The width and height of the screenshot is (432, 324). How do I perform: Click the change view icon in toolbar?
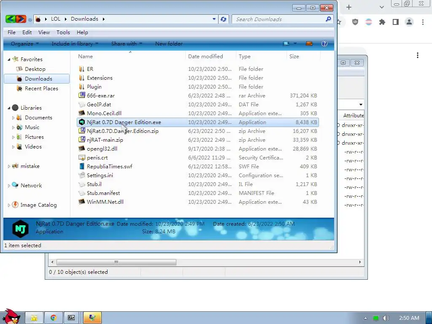coord(286,43)
